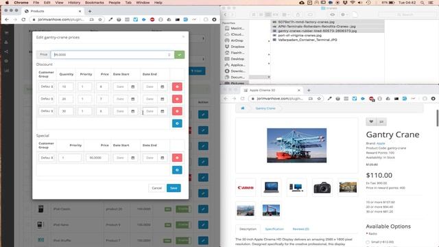
Task: Click the main Price input field
Action: pos(112,55)
